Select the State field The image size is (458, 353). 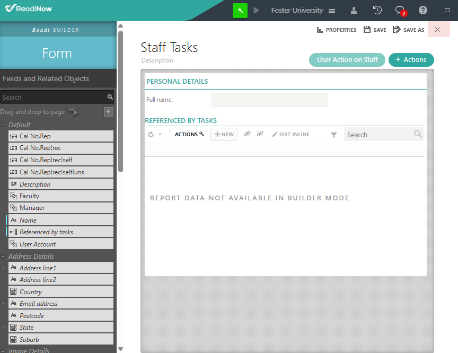(61, 328)
